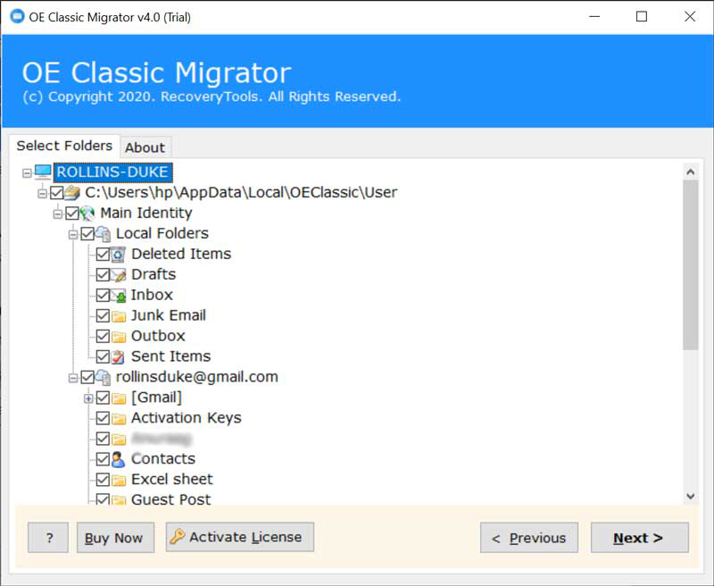This screenshot has width=714, height=586.
Task: Collapse the ROLLINS-DUKE root node
Action: (x=28, y=173)
